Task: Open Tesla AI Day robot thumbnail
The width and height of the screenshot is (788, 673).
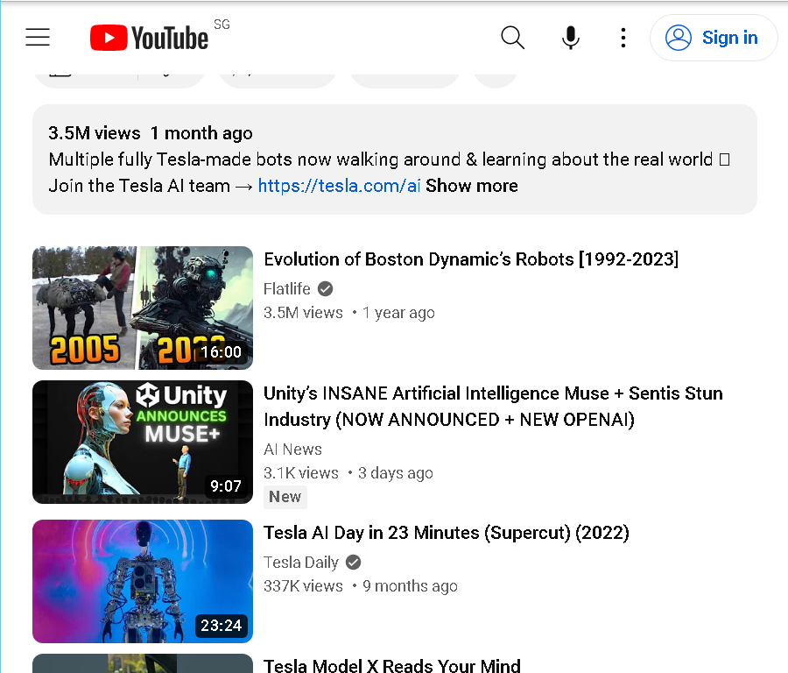Action: 143,581
